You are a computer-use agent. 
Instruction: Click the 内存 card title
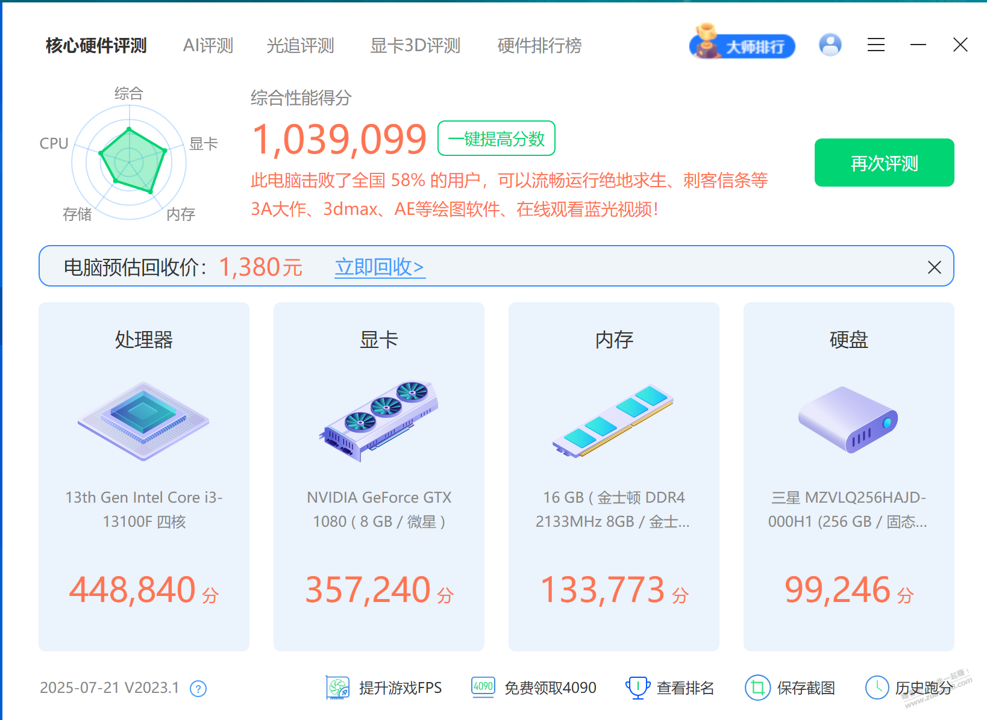[614, 340]
